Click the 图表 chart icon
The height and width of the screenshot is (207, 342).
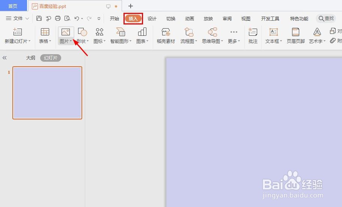pyautogui.click(x=142, y=32)
